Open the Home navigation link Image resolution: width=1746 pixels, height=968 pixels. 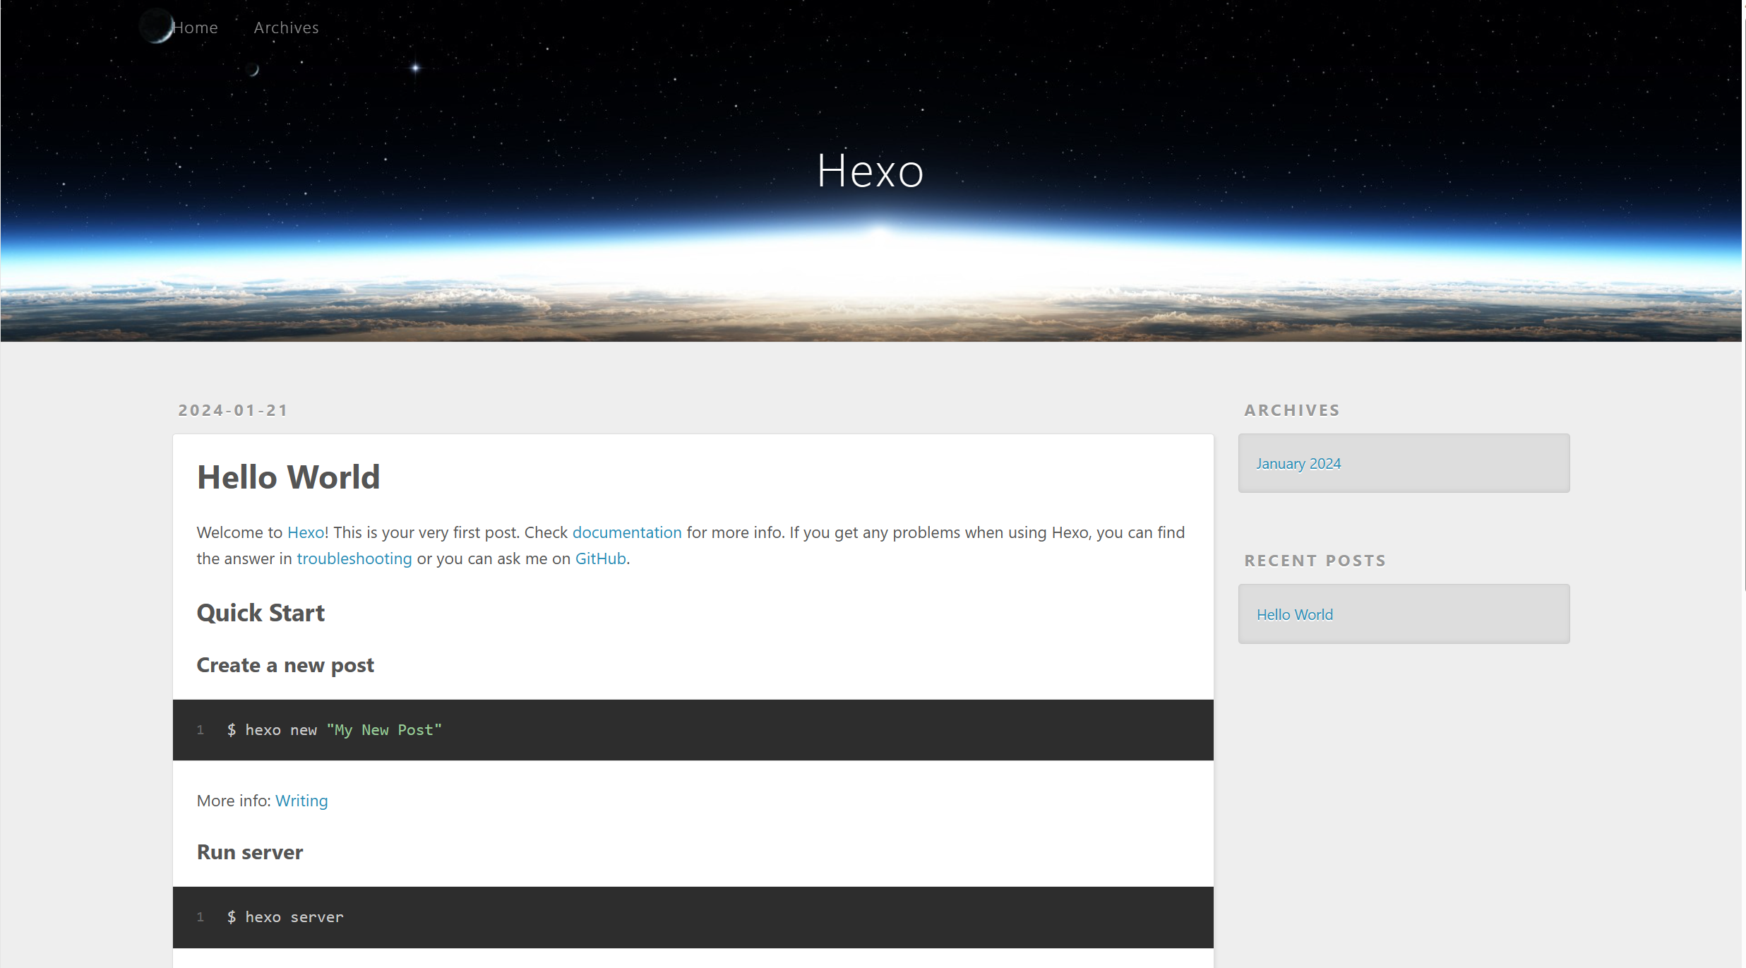[x=195, y=28]
